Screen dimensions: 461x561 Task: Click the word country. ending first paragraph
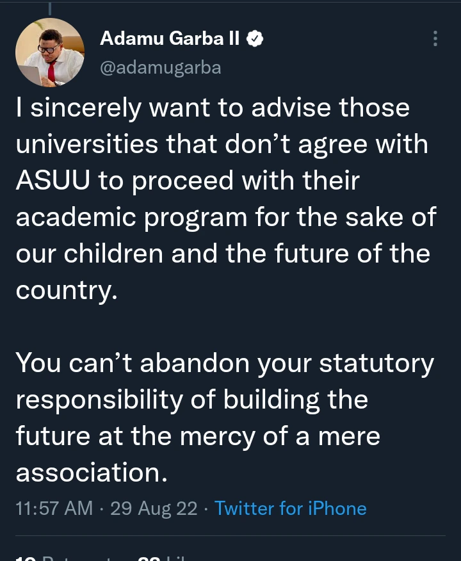(67, 291)
